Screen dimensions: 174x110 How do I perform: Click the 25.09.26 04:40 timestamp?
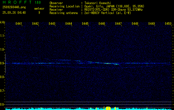(x=14, y=13)
